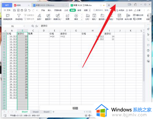Click the selection arrow icon in right sidebar
The height and width of the screenshot is (119, 153).
pyautogui.click(x=148, y=35)
